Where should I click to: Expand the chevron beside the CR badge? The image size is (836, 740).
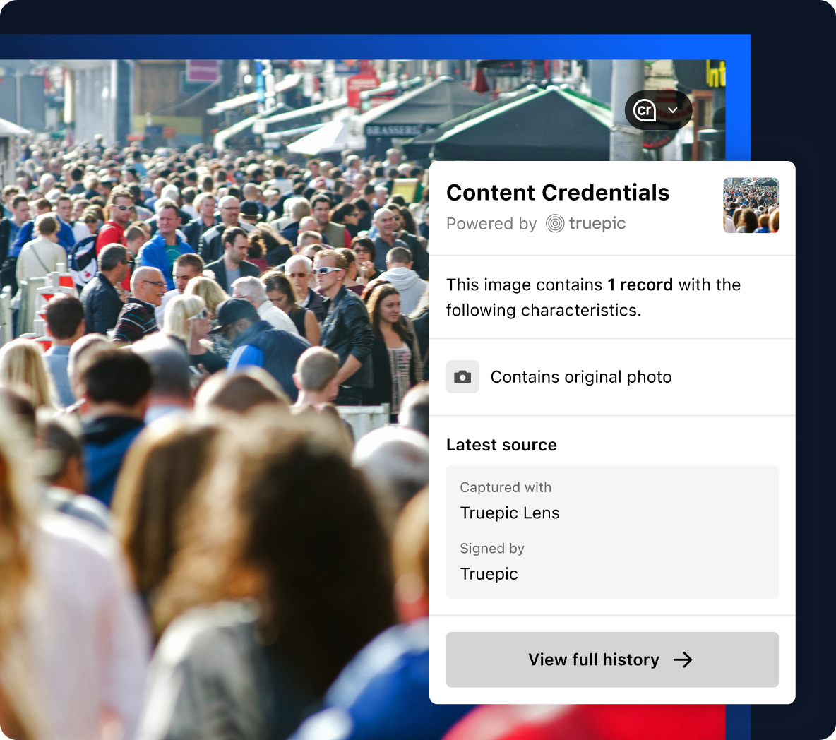tap(673, 110)
